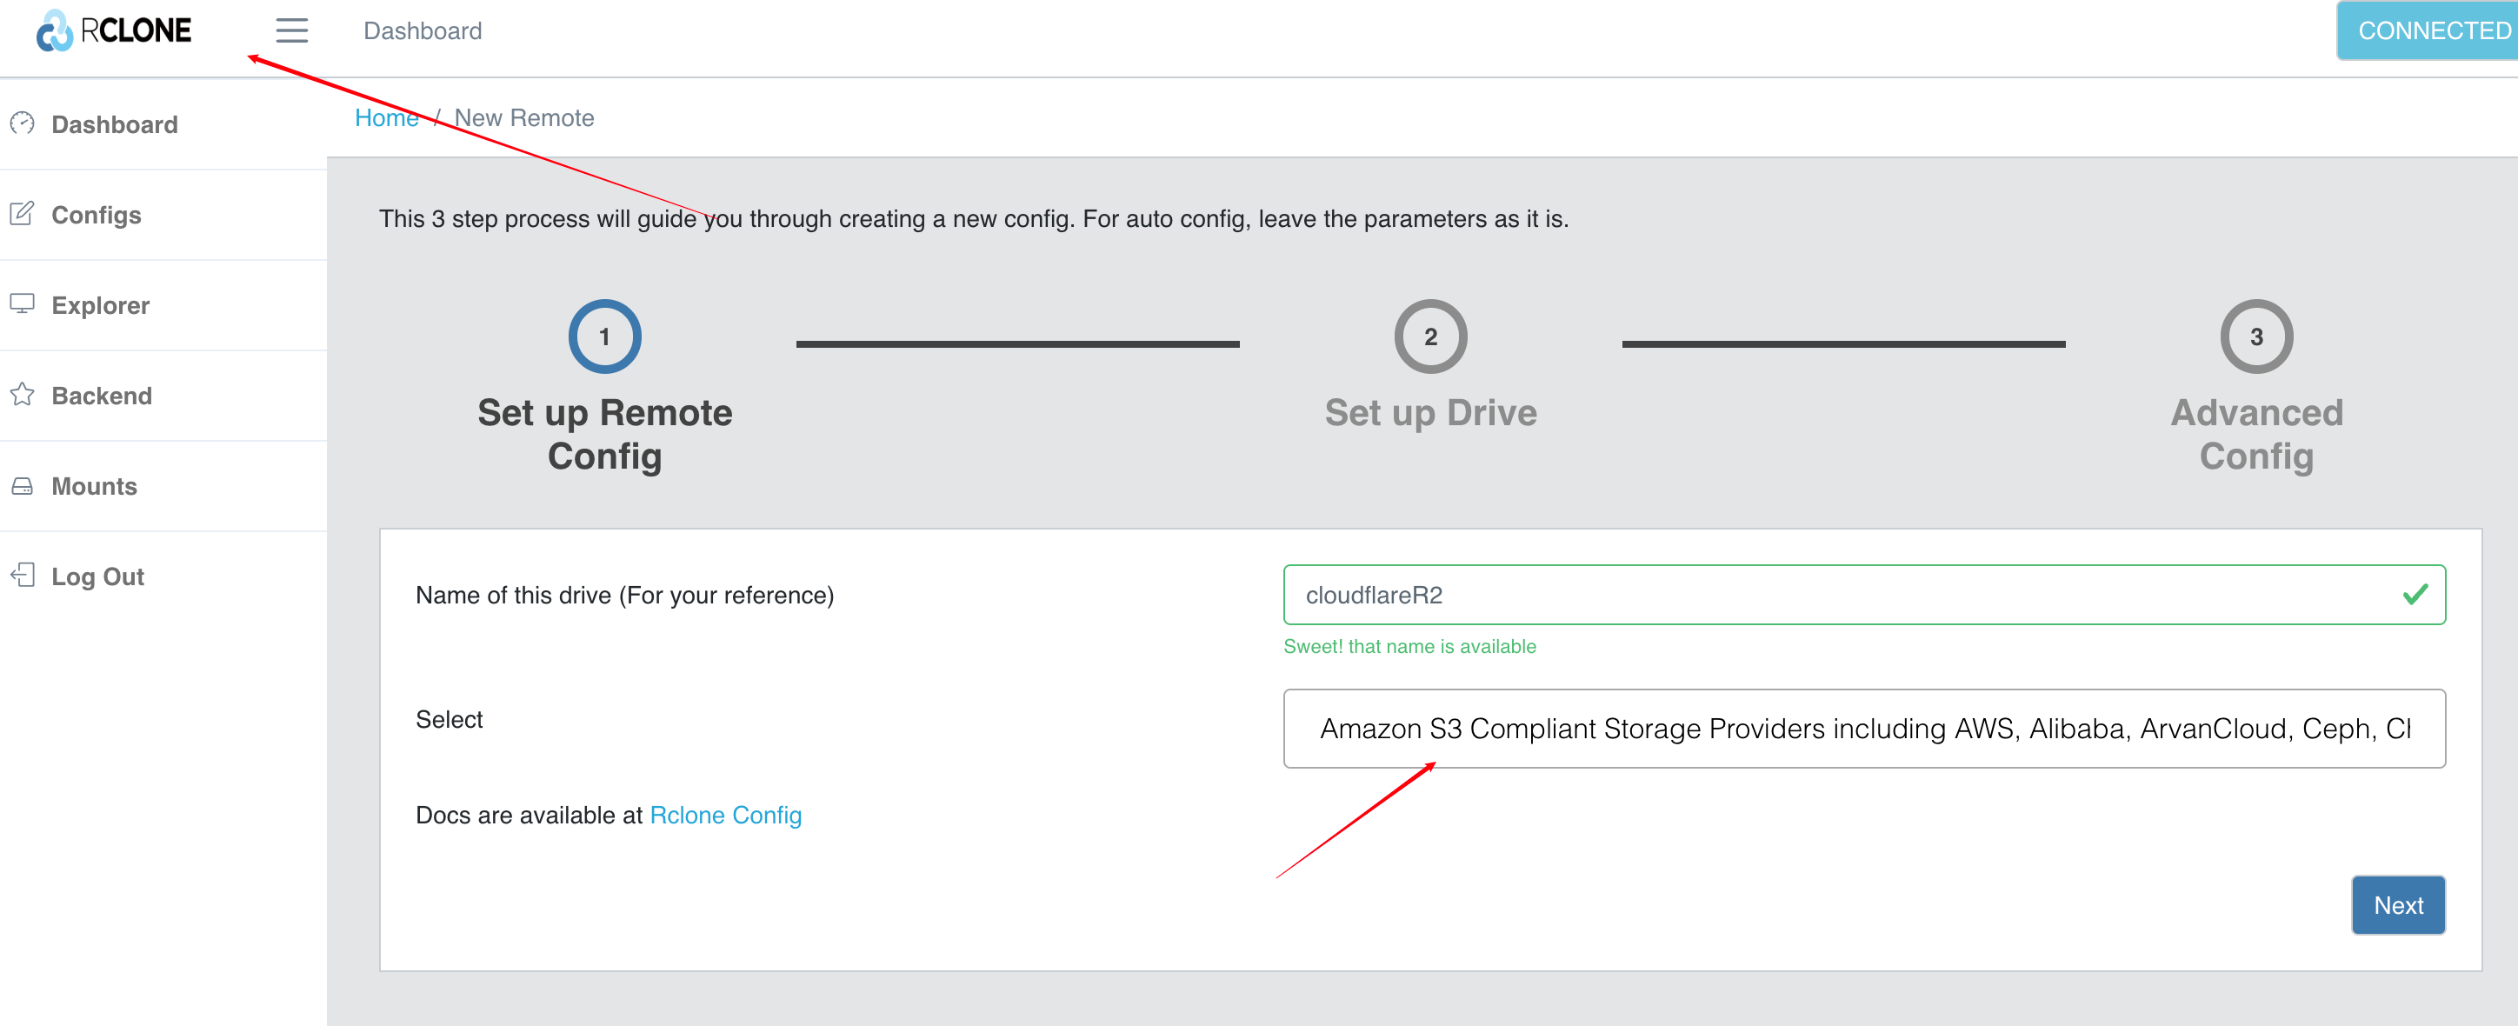Screen dimensions: 2518x1026
Task: Open the Rclone Config docs link
Action: coord(724,815)
